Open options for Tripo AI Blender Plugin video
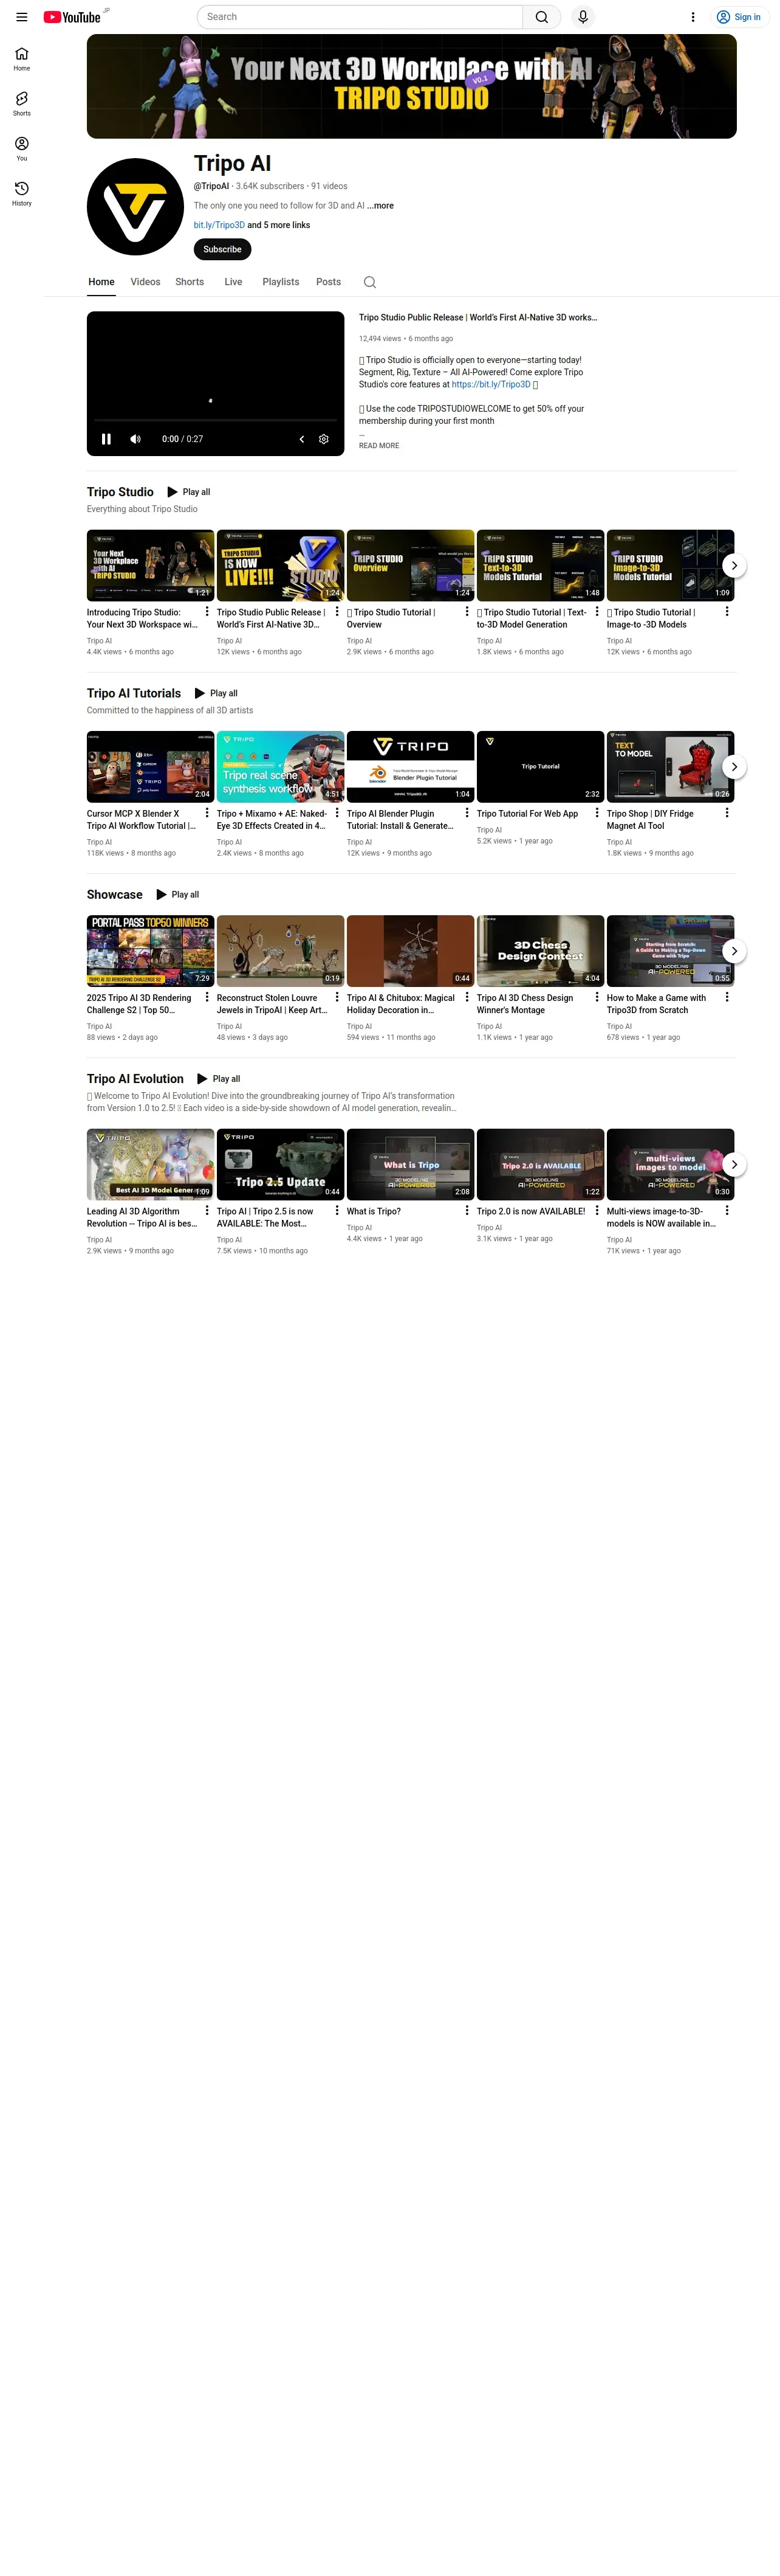The height and width of the screenshot is (2576, 780). tap(467, 813)
